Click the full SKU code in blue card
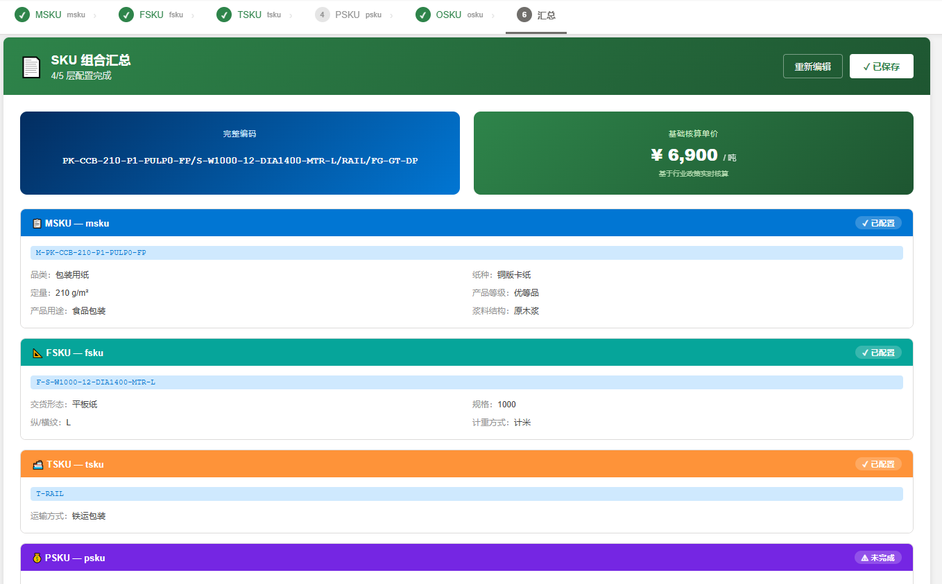Viewport: 942px width, 584px height. (x=240, y=161)
